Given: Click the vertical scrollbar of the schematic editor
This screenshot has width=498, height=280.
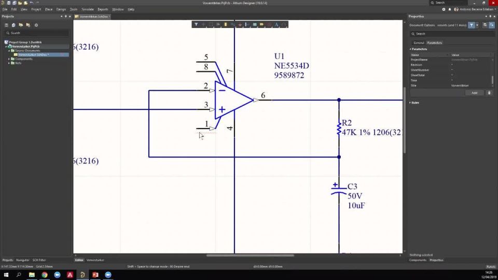Looking at the screenshot, I should pos(405,120).
